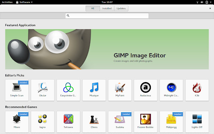Viewport: 214px width, 134px height.
Task: Click the 'Easystroke G...' label
Action: 68,95
